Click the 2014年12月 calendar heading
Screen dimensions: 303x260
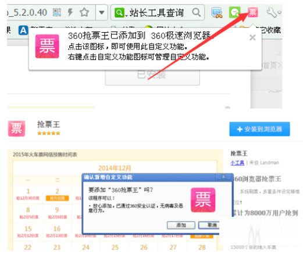click(115, 168)
